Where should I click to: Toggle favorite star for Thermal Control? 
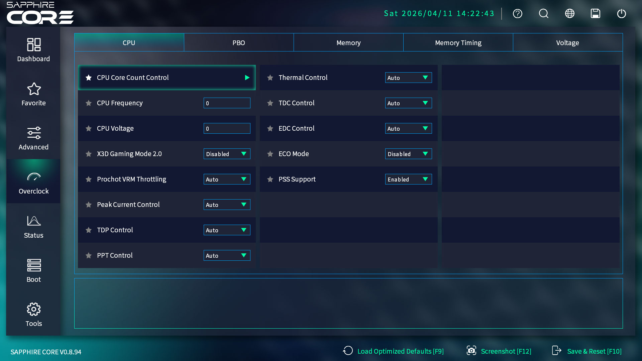pos(270,78)
